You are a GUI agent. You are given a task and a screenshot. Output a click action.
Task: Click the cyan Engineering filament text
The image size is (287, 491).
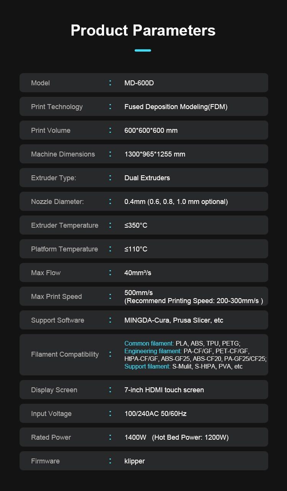[x=153, y=351]
